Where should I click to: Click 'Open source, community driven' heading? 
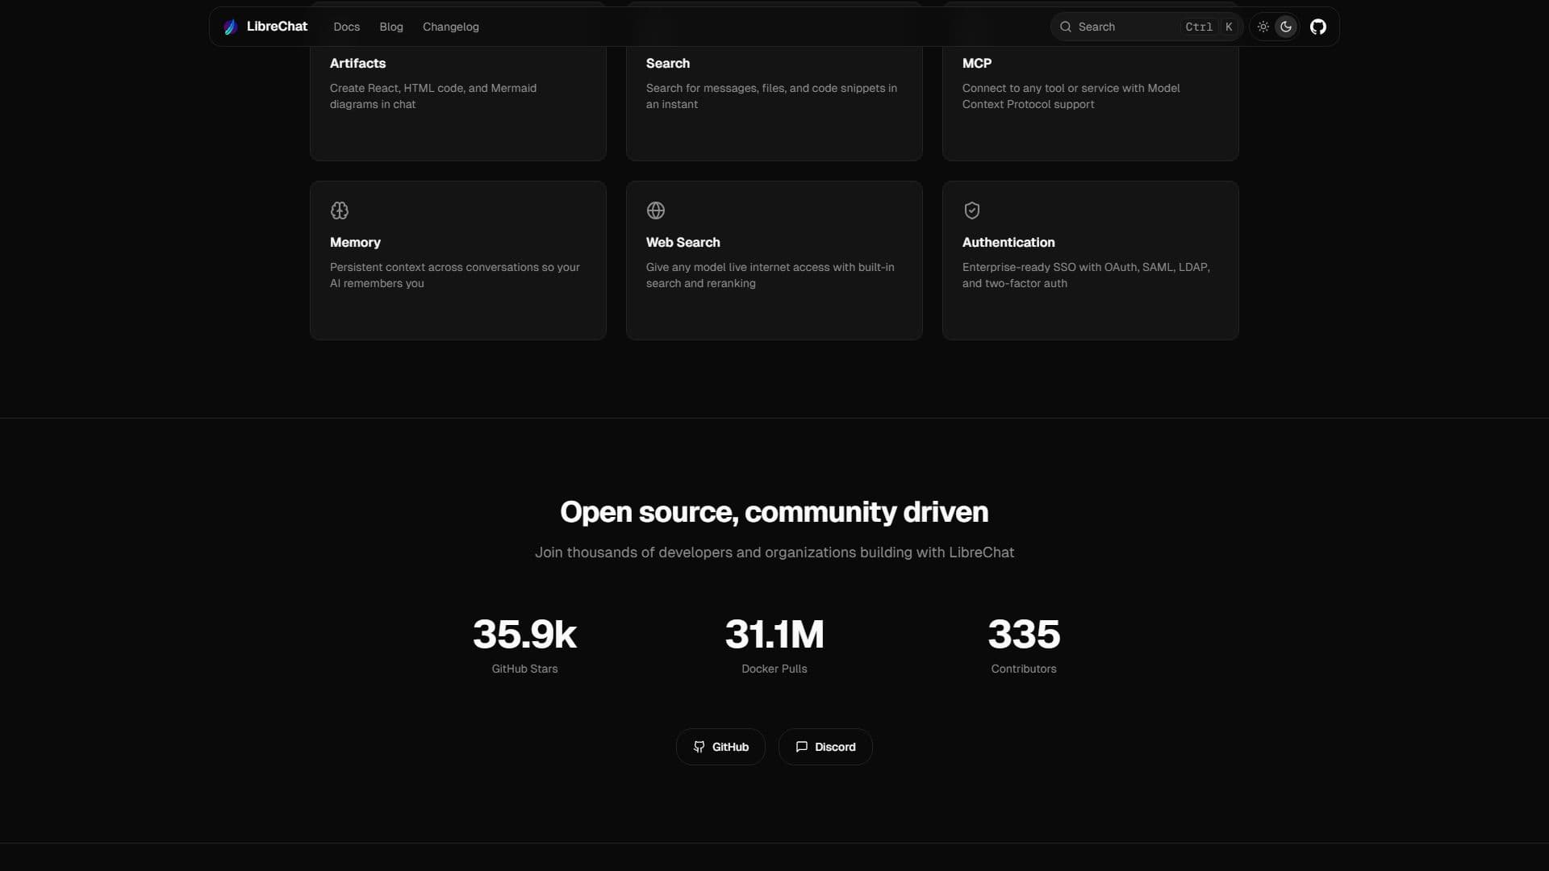(x=774, y=511)
